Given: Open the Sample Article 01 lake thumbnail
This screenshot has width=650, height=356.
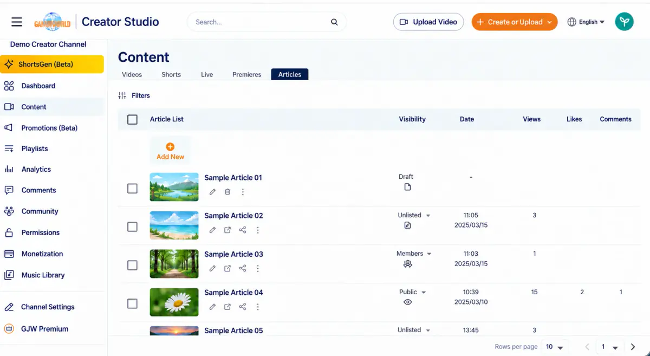Looking at the screenshot, I should pos(174,187).
